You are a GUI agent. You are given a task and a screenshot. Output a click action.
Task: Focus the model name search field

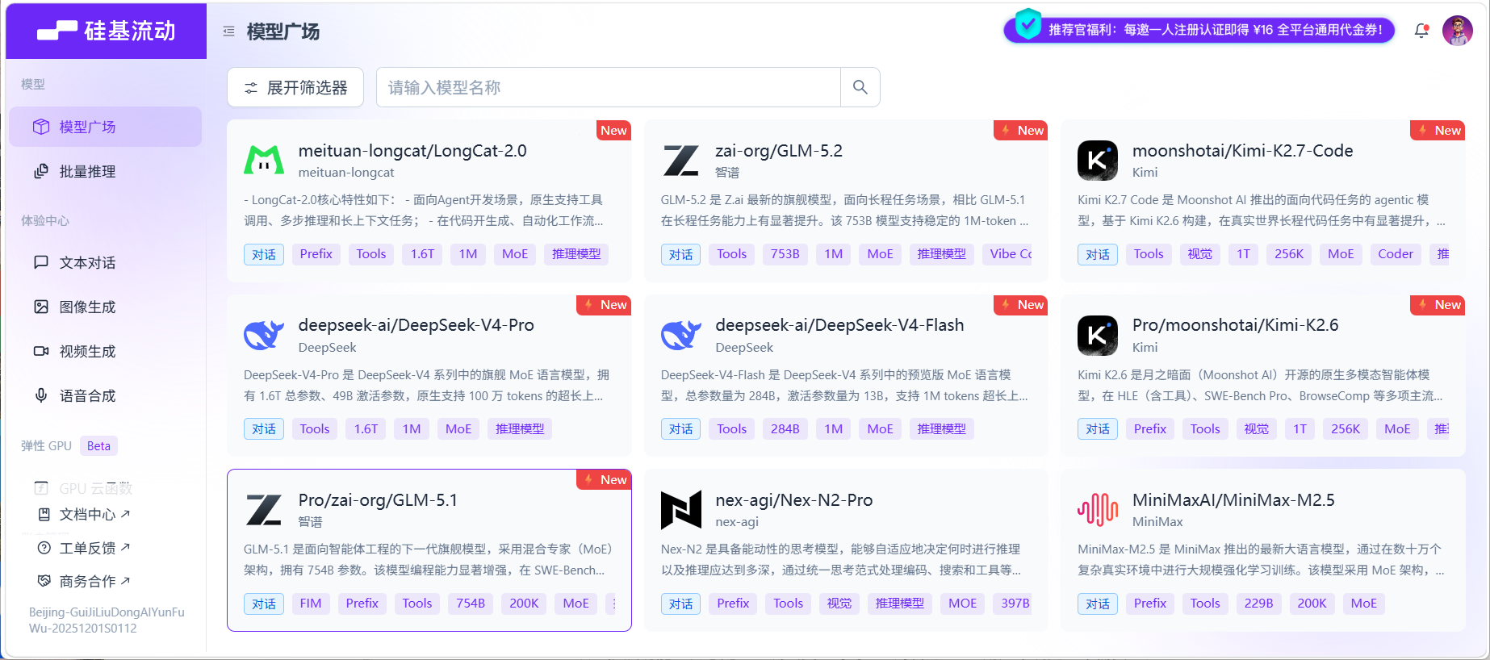click(609, 87)
